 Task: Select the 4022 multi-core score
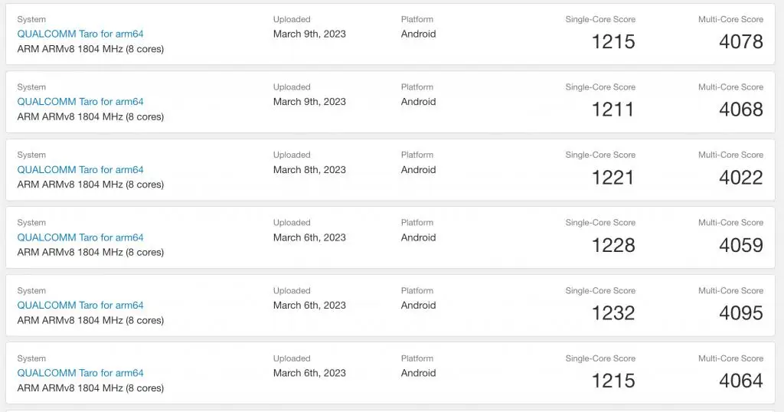tap(741, 178)
